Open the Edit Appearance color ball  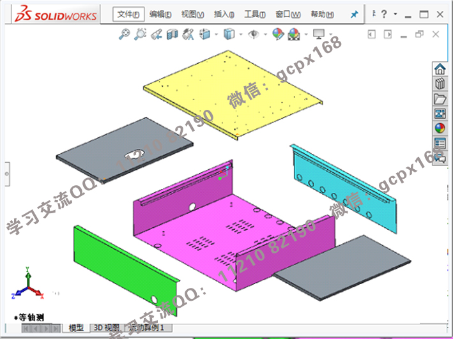(277, 34)
